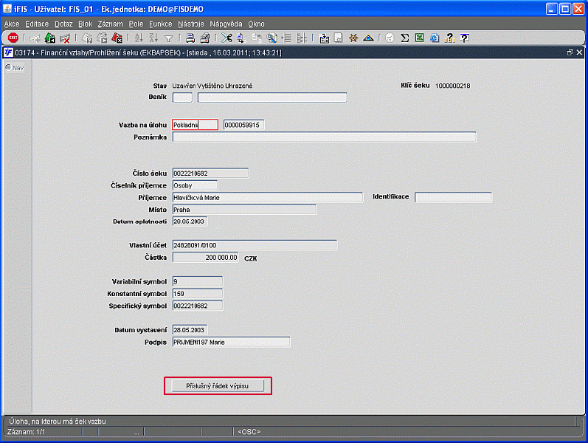Click the question mark with people help icon
Viewport: 588px width, 443px height.
[x=449, y=38]
